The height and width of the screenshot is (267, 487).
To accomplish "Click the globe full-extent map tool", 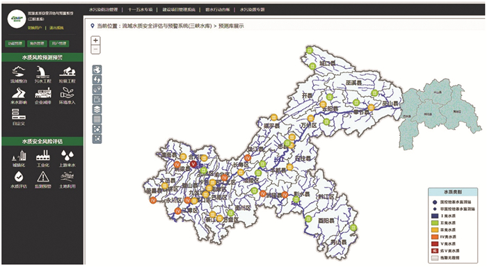I will 97,70.
